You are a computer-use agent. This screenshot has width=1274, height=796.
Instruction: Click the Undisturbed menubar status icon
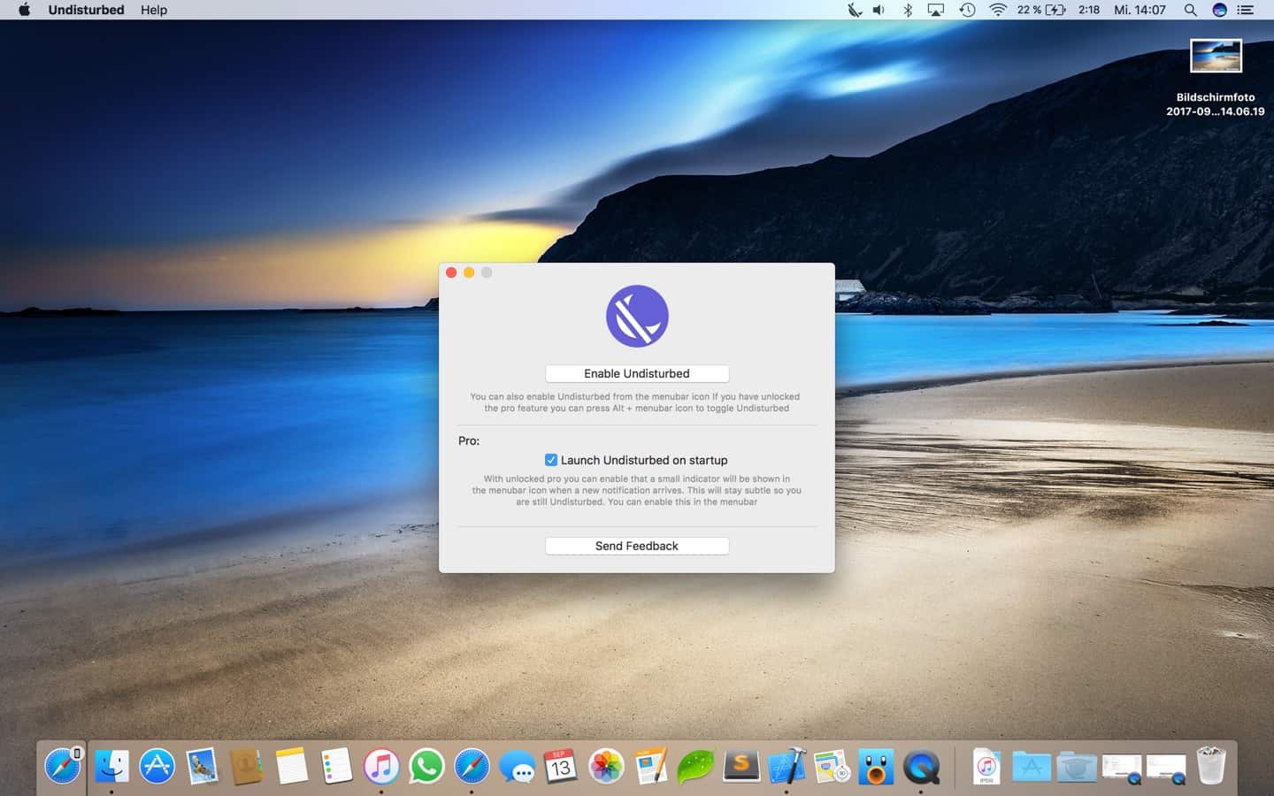(x=854, y=10)
